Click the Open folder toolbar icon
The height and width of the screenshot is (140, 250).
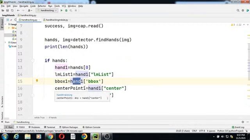click(3, 10)
